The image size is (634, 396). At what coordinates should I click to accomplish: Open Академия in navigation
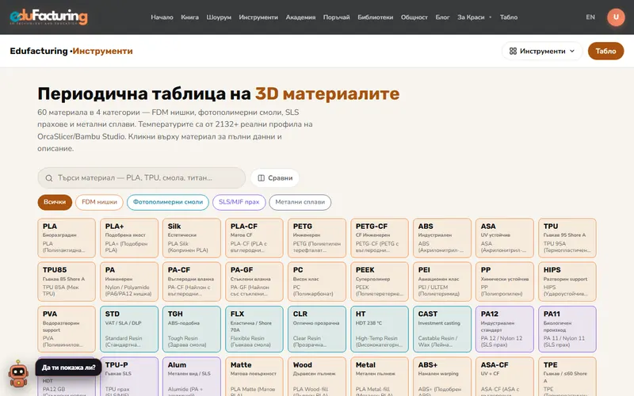pyautogui.click(x=300, y=17)
